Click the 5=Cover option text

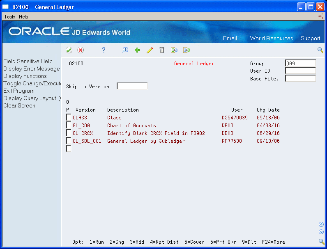pos(194,242)
